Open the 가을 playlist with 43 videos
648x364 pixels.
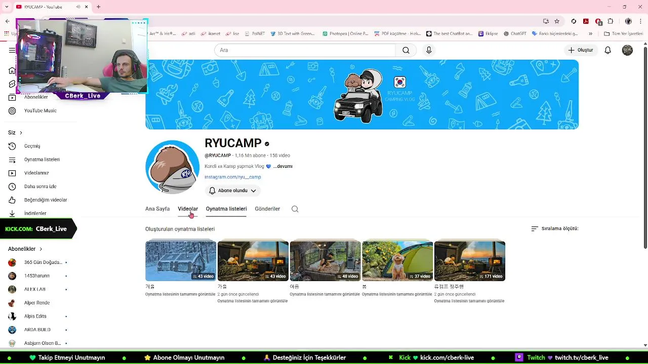[253, 261]
